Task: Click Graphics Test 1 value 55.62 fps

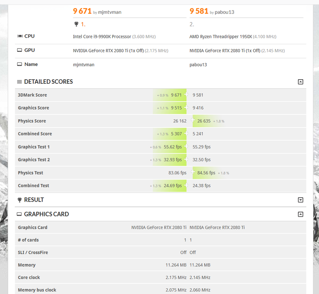Action: click(x=173, y=147)
